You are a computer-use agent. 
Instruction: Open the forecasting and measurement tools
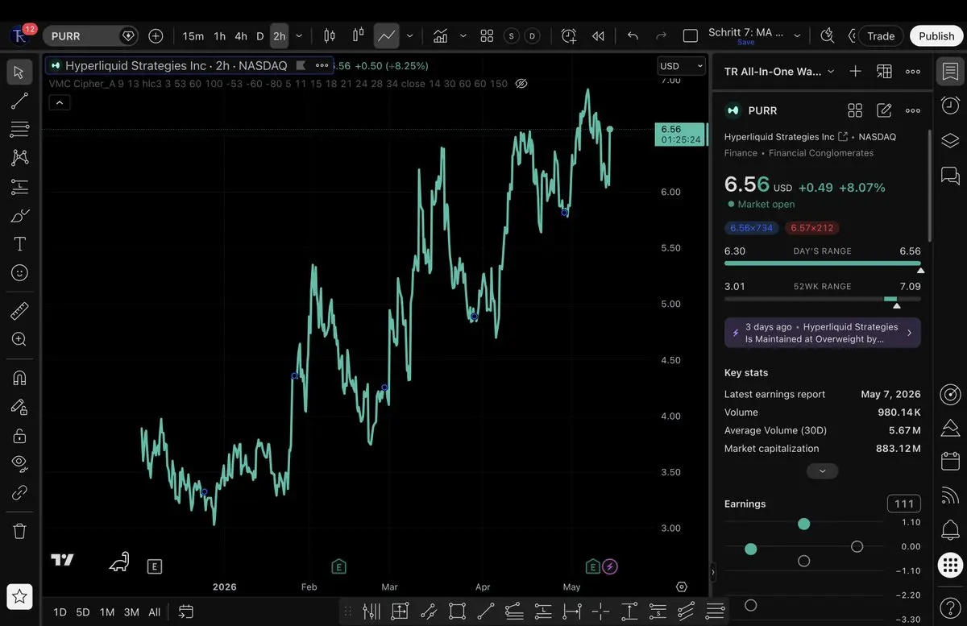[x=19, y=187]
